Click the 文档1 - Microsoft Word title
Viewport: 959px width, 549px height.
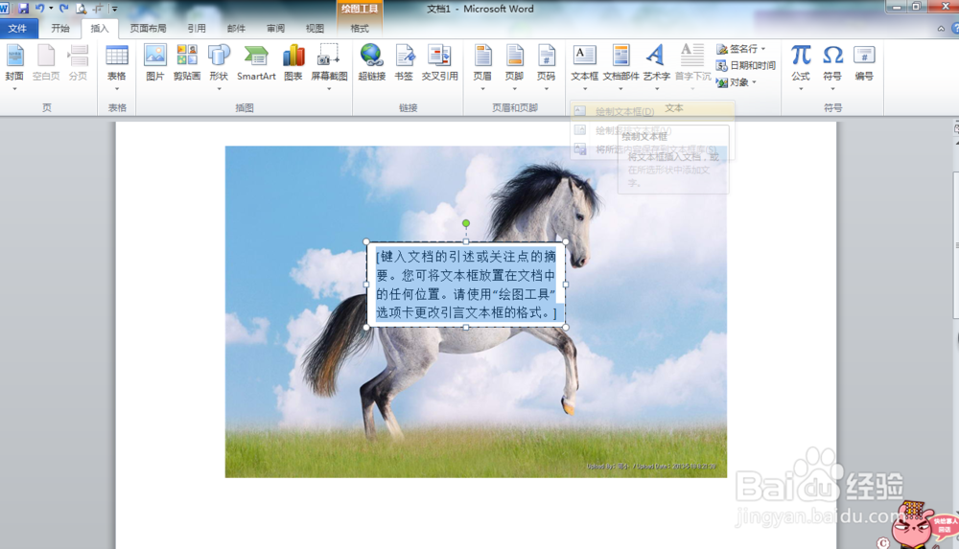pyautogui.click(x=480, y=9)
